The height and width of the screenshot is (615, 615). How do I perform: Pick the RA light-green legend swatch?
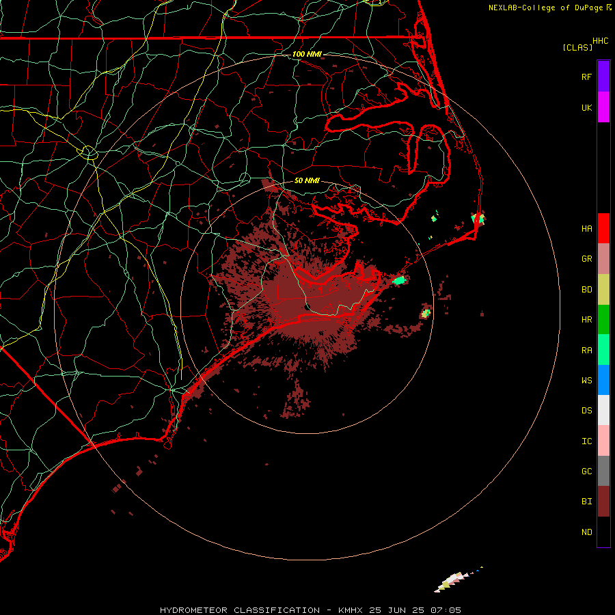pyautogui.click(x=603, y=350)
